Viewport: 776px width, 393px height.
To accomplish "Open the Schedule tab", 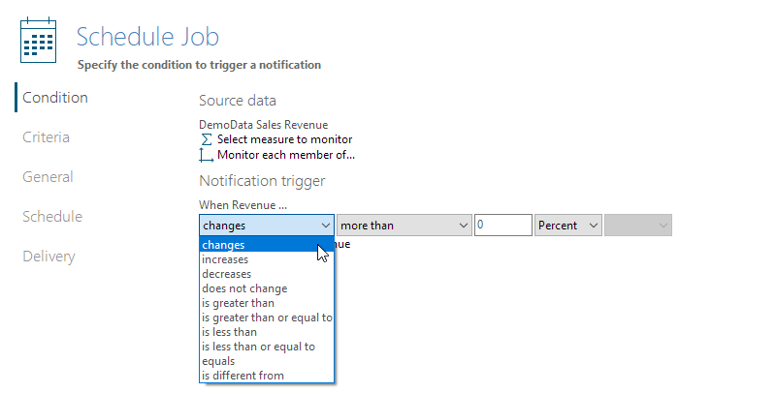I will (x=52, y=216).
